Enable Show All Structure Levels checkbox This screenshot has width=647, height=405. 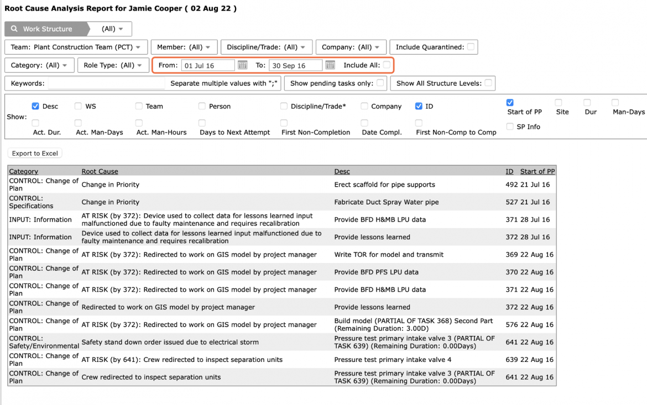pos(488,83)
